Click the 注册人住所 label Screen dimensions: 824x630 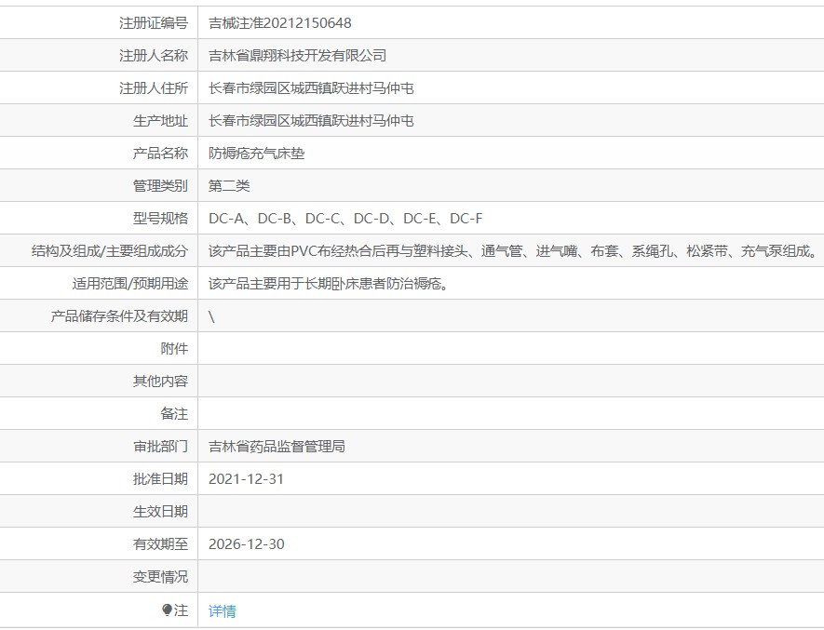pos(154,88)
